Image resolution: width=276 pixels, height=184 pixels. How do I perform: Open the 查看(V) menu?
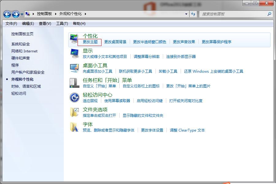click(45, 24)
